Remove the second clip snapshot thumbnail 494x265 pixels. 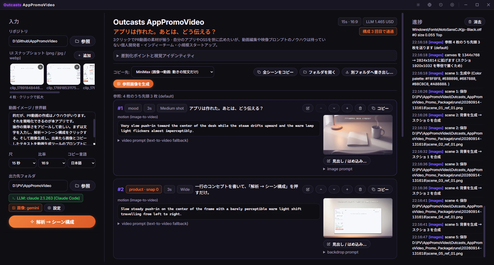[77, 67]
